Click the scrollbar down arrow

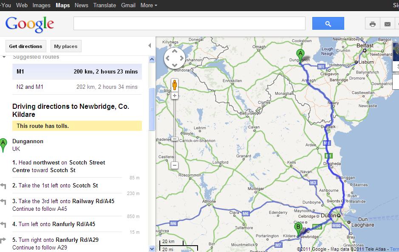[152, 249]
